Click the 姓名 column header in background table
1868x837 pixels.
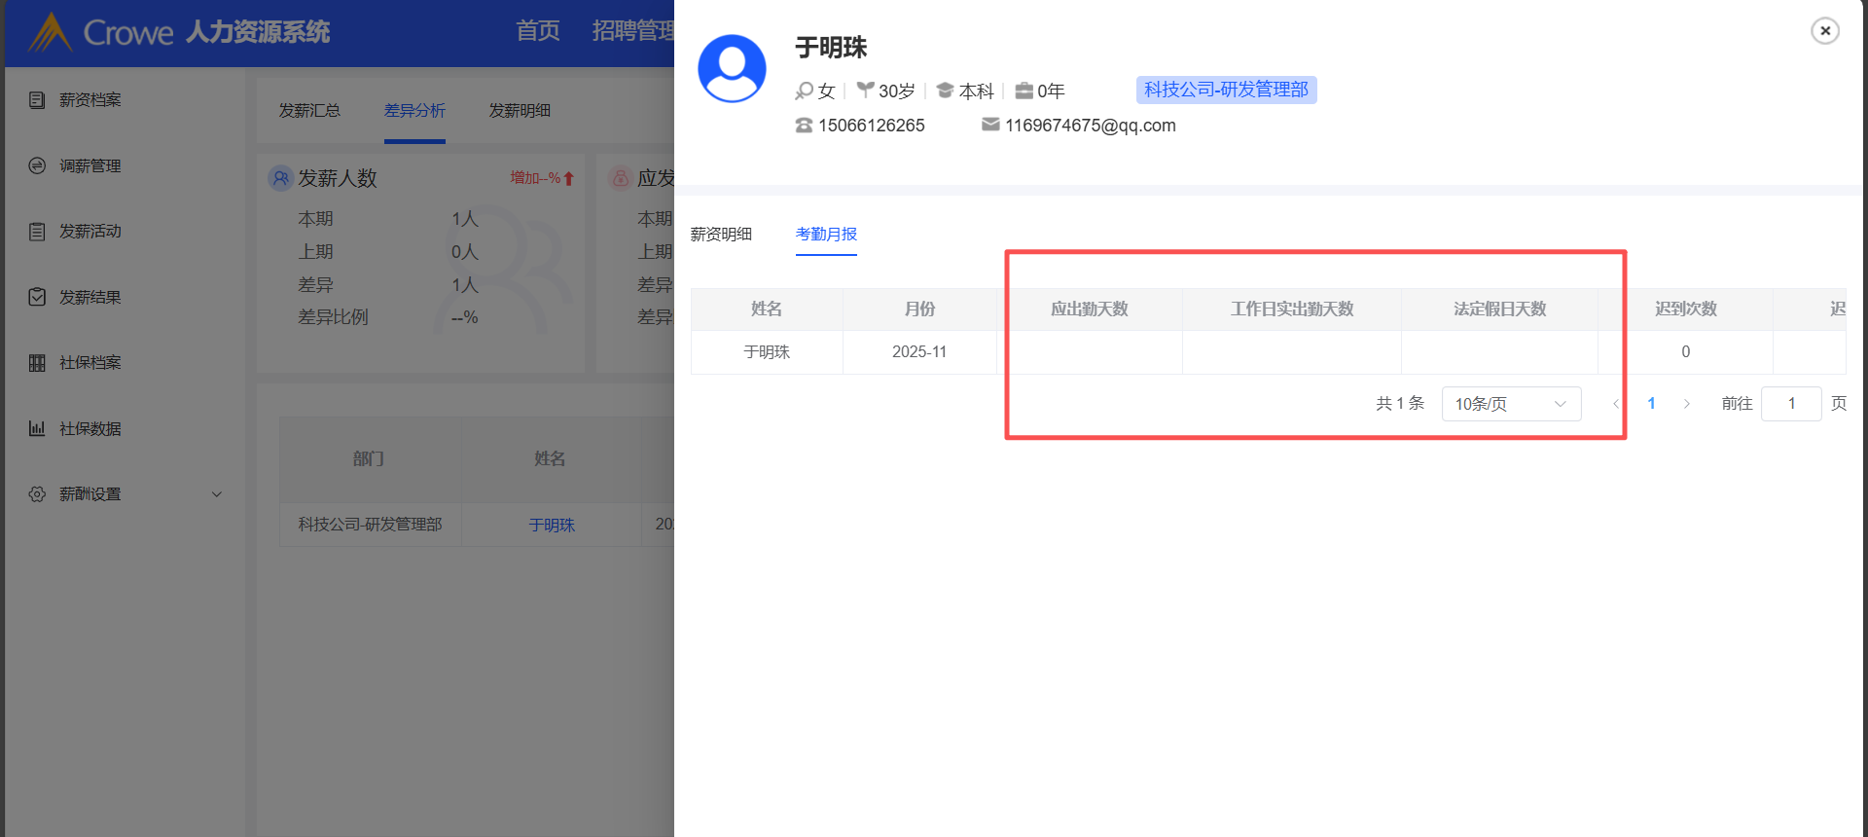coord(550,459)
